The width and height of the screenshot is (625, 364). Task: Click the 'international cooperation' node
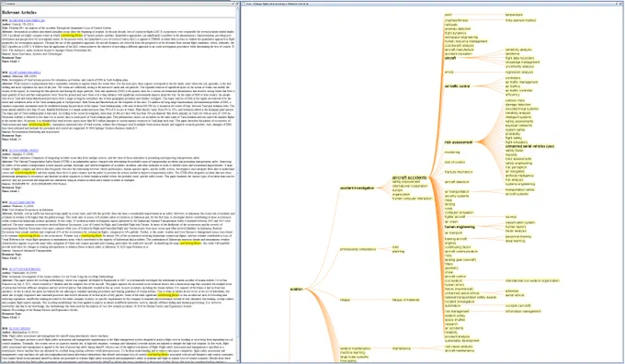pyautogui.click(x=410, y=186)
